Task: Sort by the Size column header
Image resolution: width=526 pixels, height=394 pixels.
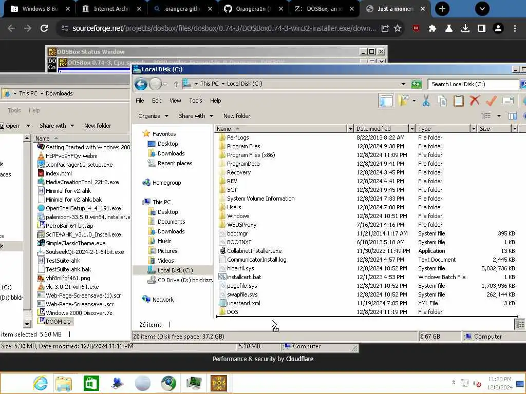Action: 495,129
